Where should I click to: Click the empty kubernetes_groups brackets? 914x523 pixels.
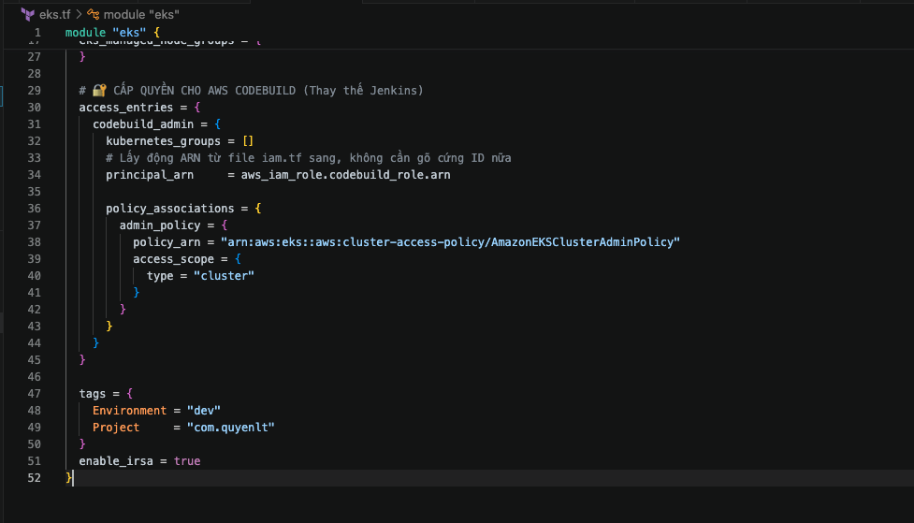tap(247, 141)
